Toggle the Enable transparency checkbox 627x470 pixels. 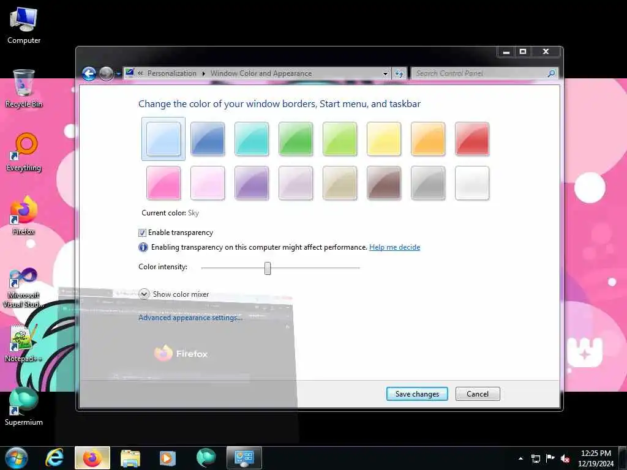pyautogui.click(x=142, y=233)
